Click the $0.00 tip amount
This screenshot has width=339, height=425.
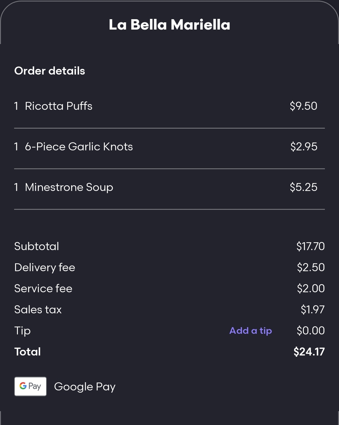point(310,331)
